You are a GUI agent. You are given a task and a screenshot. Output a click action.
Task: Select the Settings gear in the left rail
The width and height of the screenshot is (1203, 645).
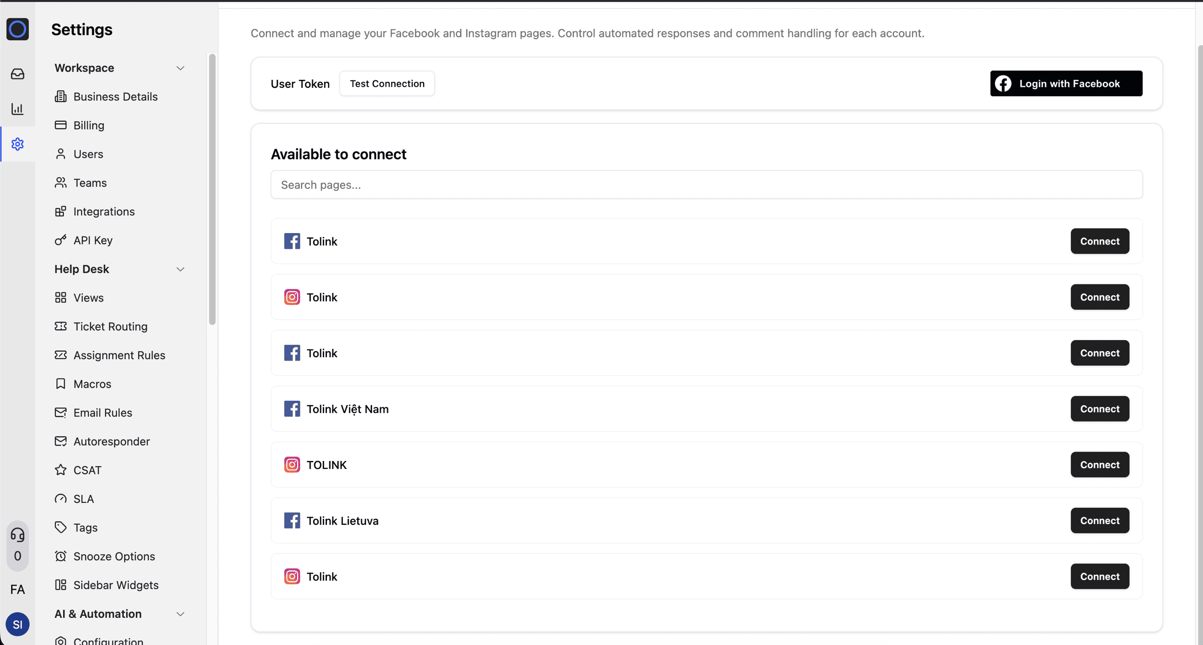click(17, 144)
